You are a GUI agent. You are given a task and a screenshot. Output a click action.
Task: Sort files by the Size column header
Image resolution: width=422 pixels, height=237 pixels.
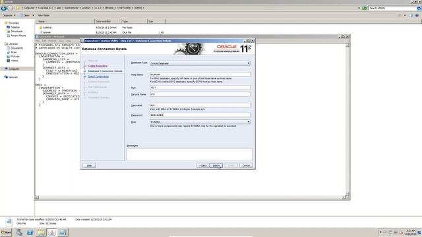[x=156, y=21]
